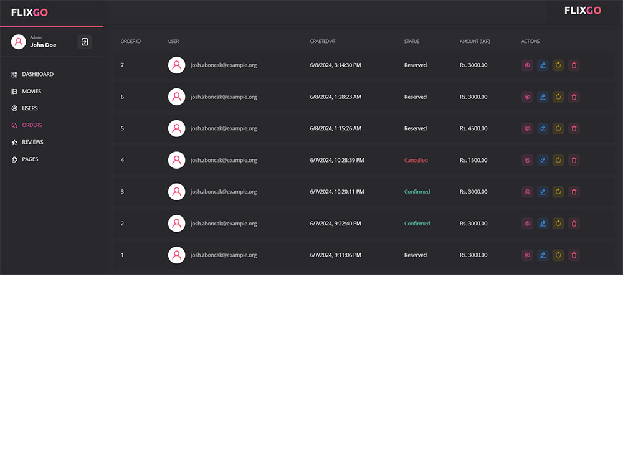Click the Status column header
The height and width of the screenshot is (467, 623).
(412, 41)
